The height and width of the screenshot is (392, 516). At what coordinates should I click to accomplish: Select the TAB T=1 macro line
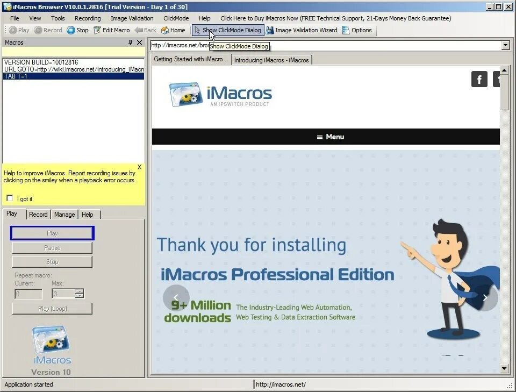point(74,76)
